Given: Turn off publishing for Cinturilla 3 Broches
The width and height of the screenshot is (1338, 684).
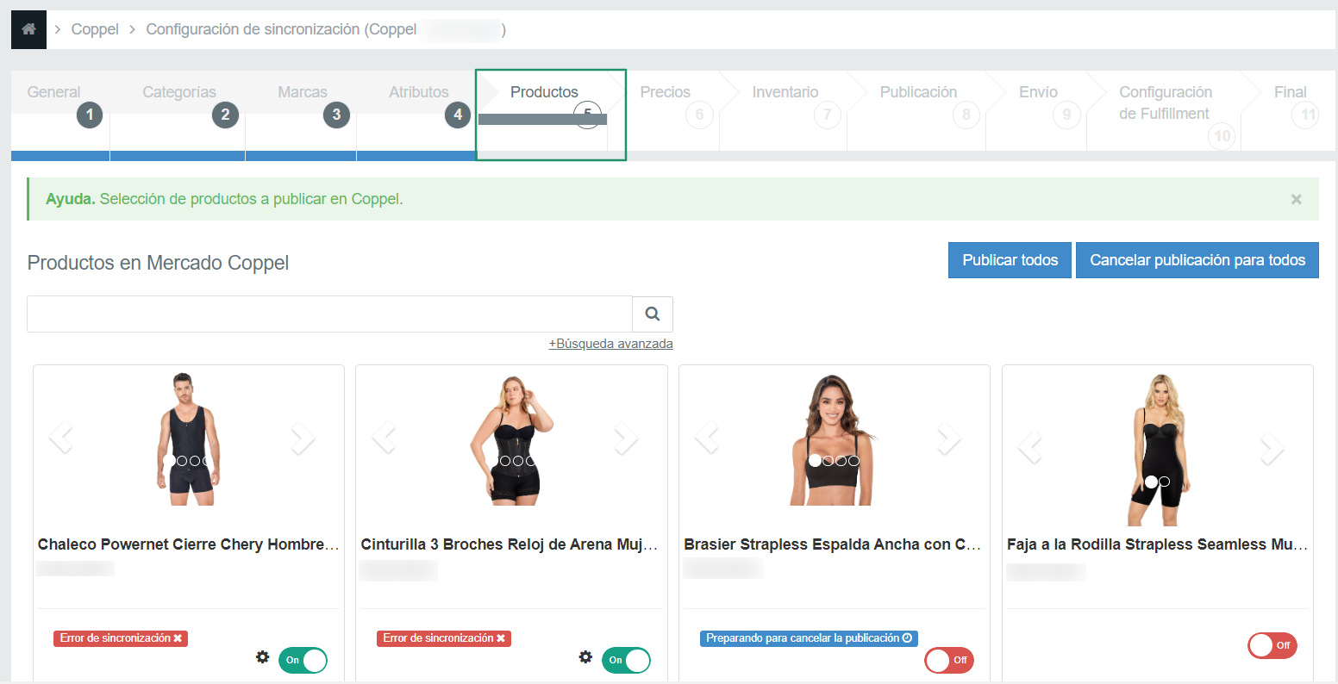Looking at the screenshot, I should click(x=626, y=660).
